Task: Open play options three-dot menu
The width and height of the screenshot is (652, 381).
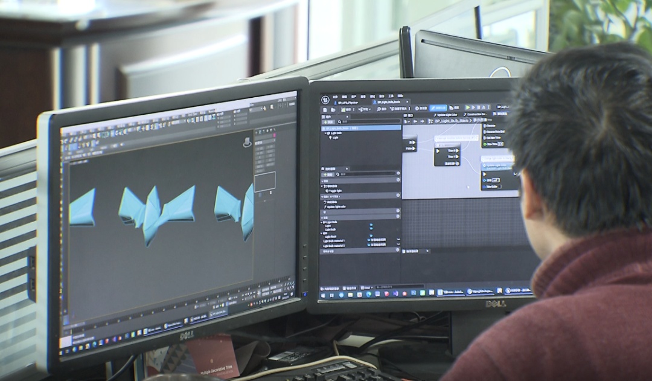Action: click(488, 107)
